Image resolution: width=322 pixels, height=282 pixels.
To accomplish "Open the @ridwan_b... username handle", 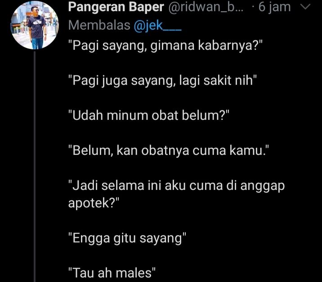I will click(206, 7).
